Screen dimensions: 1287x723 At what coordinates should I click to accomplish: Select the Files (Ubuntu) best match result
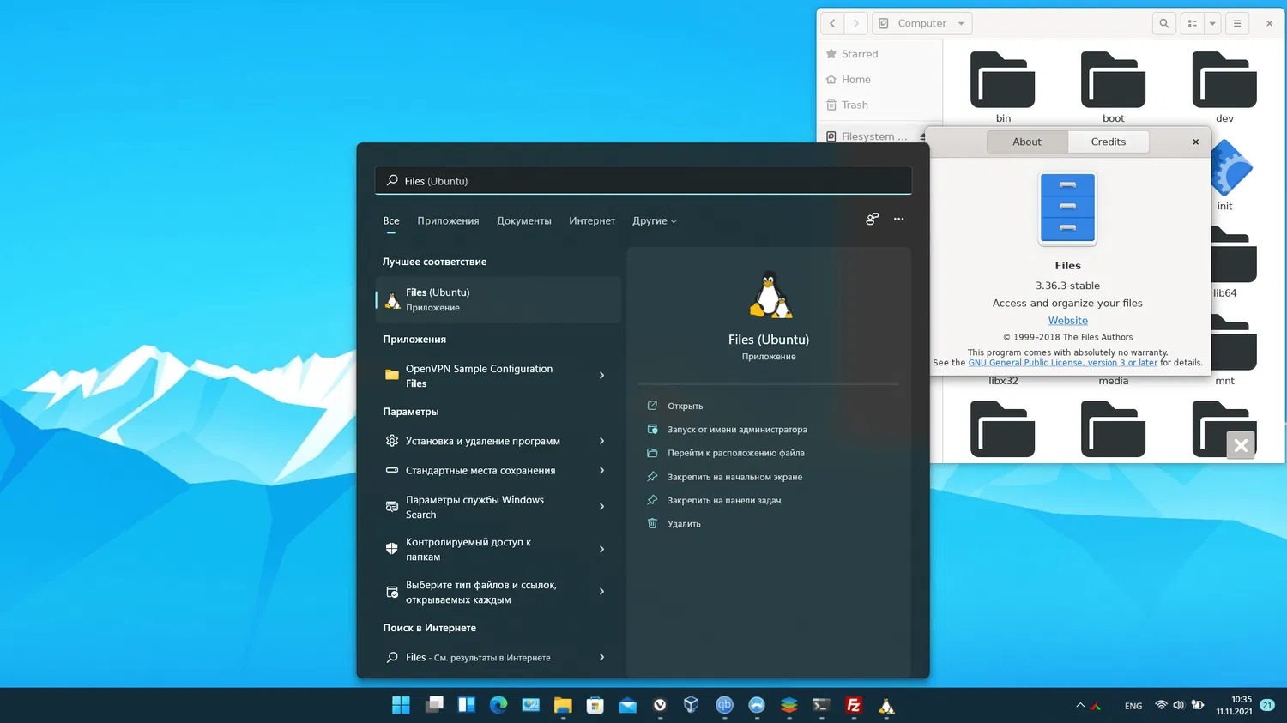[x=498, y=299]
